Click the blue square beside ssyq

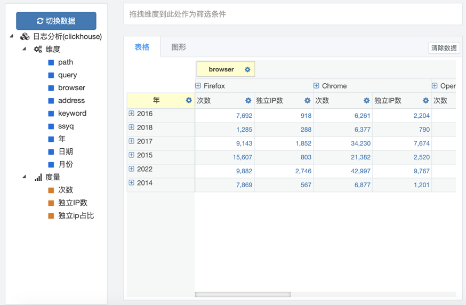(x=51, y=126)
